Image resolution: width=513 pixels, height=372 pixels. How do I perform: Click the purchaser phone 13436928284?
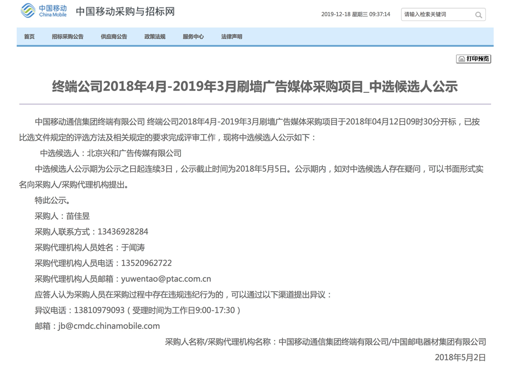(x=123, y=232)
